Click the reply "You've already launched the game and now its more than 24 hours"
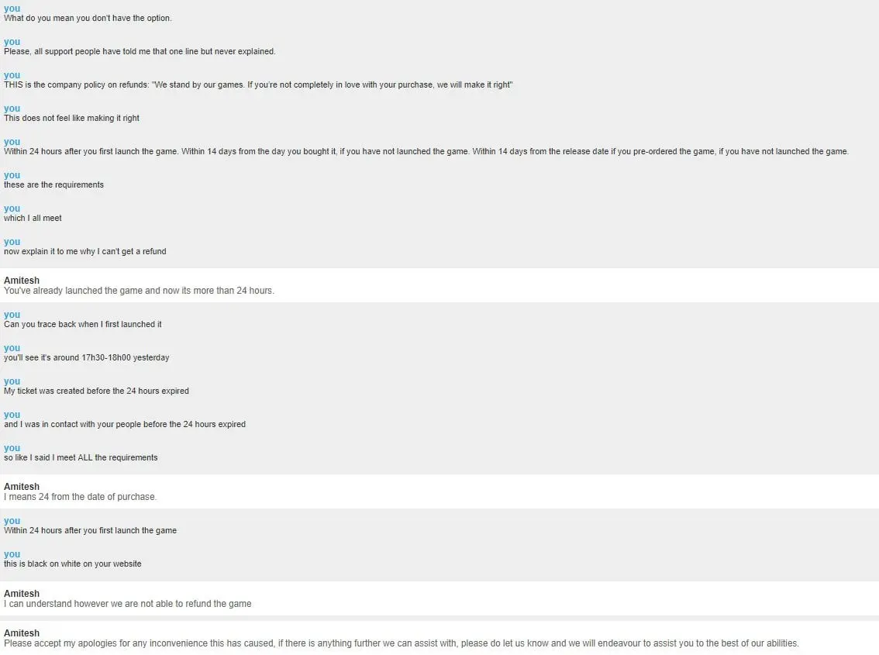879x655 pixels. coord(139,291)
